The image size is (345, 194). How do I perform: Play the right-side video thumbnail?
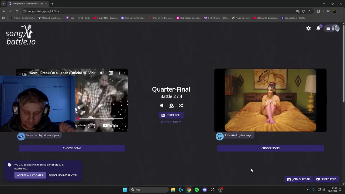tap(270, 100)
